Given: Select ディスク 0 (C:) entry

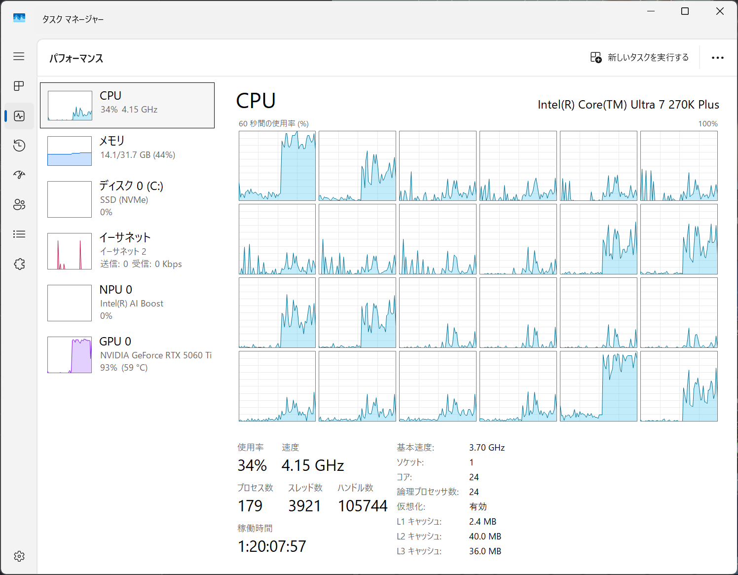Looking at the screenshot, I should coord(127,199).
